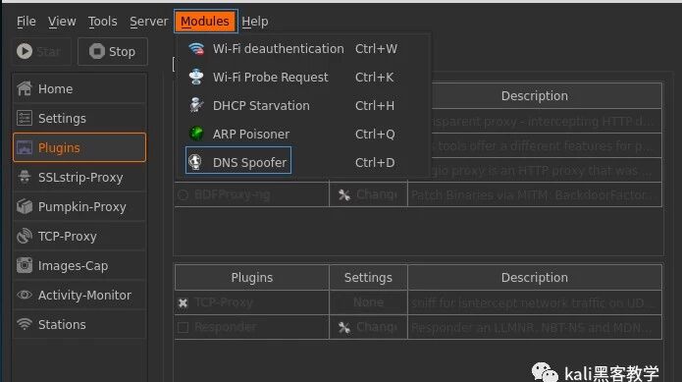Open the Images-Cap tab

[x=79, y=265]
